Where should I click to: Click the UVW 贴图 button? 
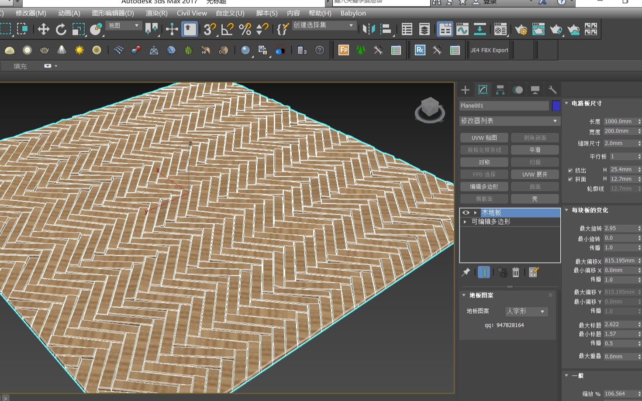tap(484, 138)
